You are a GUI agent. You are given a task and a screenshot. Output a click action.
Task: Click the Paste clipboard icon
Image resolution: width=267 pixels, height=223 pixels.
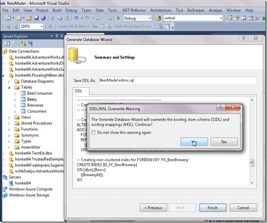[x=67, y=18]
